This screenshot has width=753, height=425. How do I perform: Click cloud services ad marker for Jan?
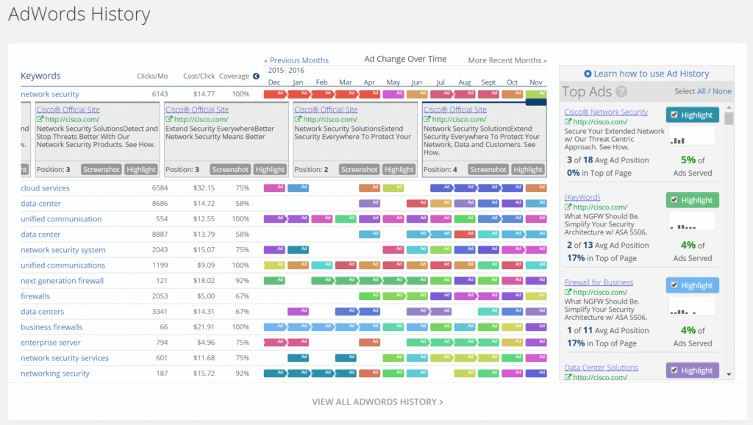click(299, 187)
